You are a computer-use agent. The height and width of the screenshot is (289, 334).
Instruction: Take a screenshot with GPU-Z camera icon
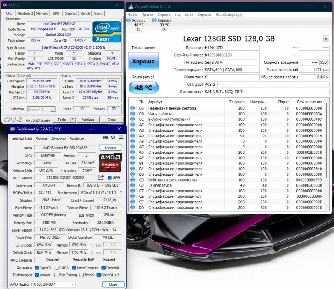tap(105, 137)
